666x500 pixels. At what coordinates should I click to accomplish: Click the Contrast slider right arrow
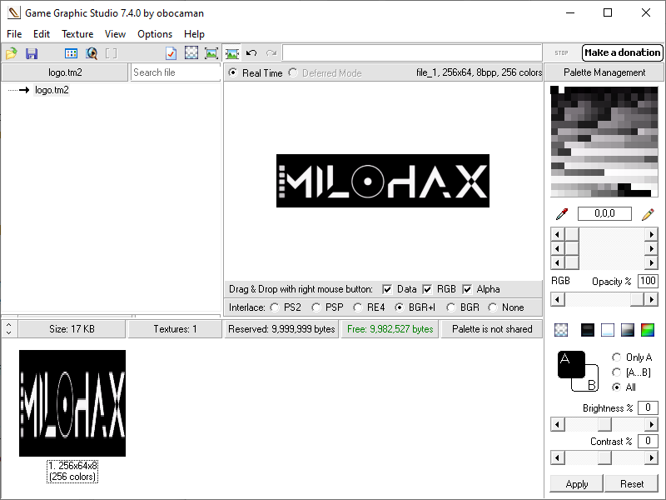pyautogui.click(x=651, y=457)
